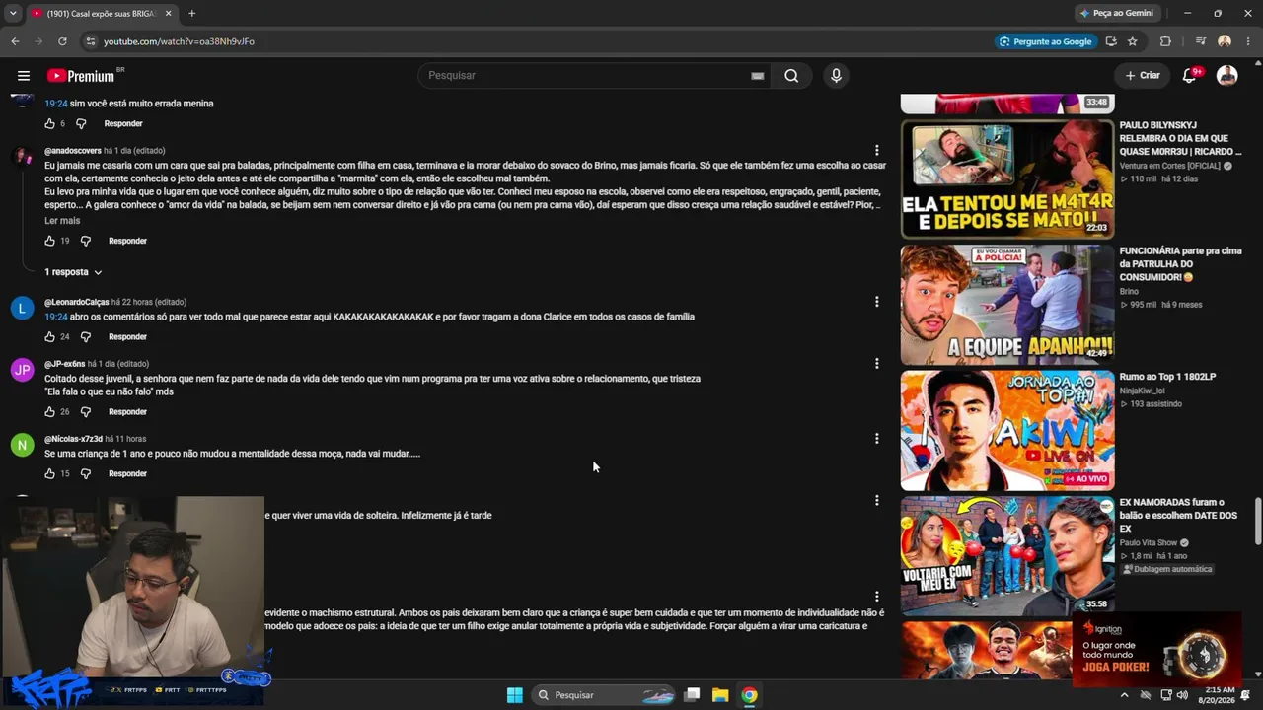
Task: Open the ELA TENTOU ME M4T4R video thumbnail
Action: tap(1007, 179)
